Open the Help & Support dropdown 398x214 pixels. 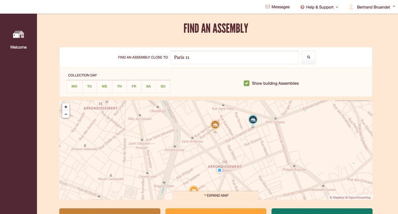319,7
